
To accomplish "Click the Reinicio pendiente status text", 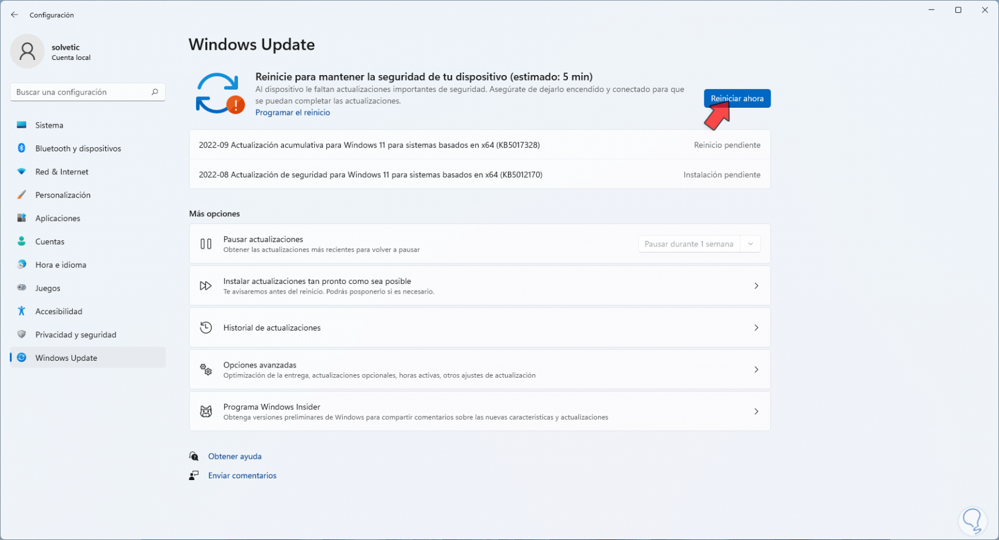I will [727, 145].
